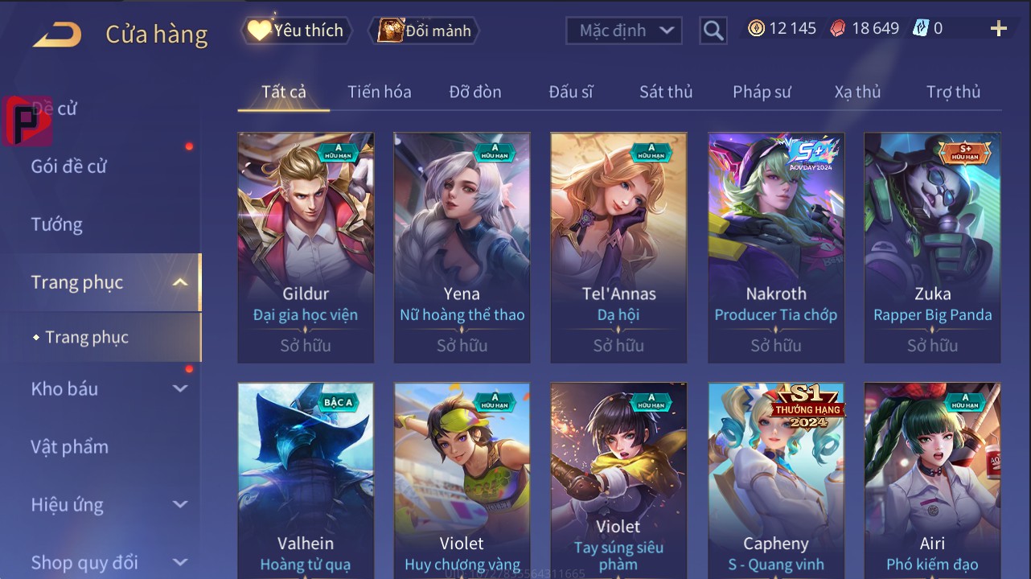1031x579 pixels.
Task: Open Tướng in the sidebar
Action: pyautogui.click(x=57, y=224)
